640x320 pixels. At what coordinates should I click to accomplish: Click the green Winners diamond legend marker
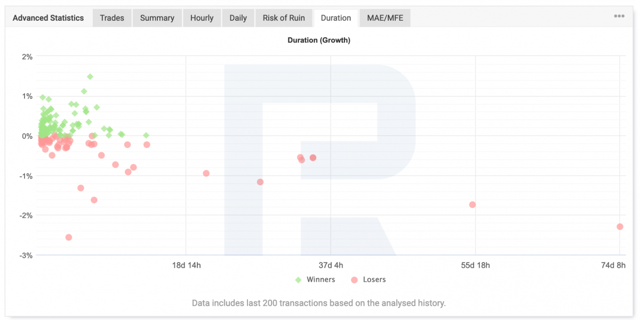point(299,280)
